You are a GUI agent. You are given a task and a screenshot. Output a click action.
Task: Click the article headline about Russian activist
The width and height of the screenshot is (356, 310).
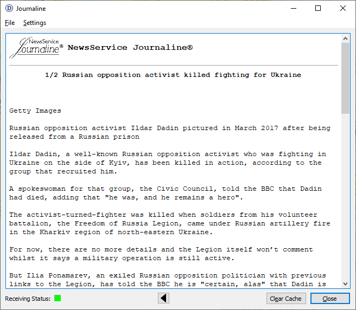[173, 75]
